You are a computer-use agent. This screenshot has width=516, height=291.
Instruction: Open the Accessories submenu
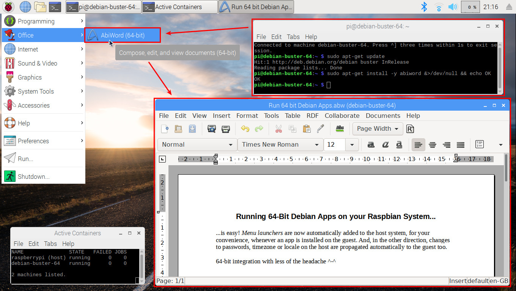pyautogui.click(x=43, y=105)
